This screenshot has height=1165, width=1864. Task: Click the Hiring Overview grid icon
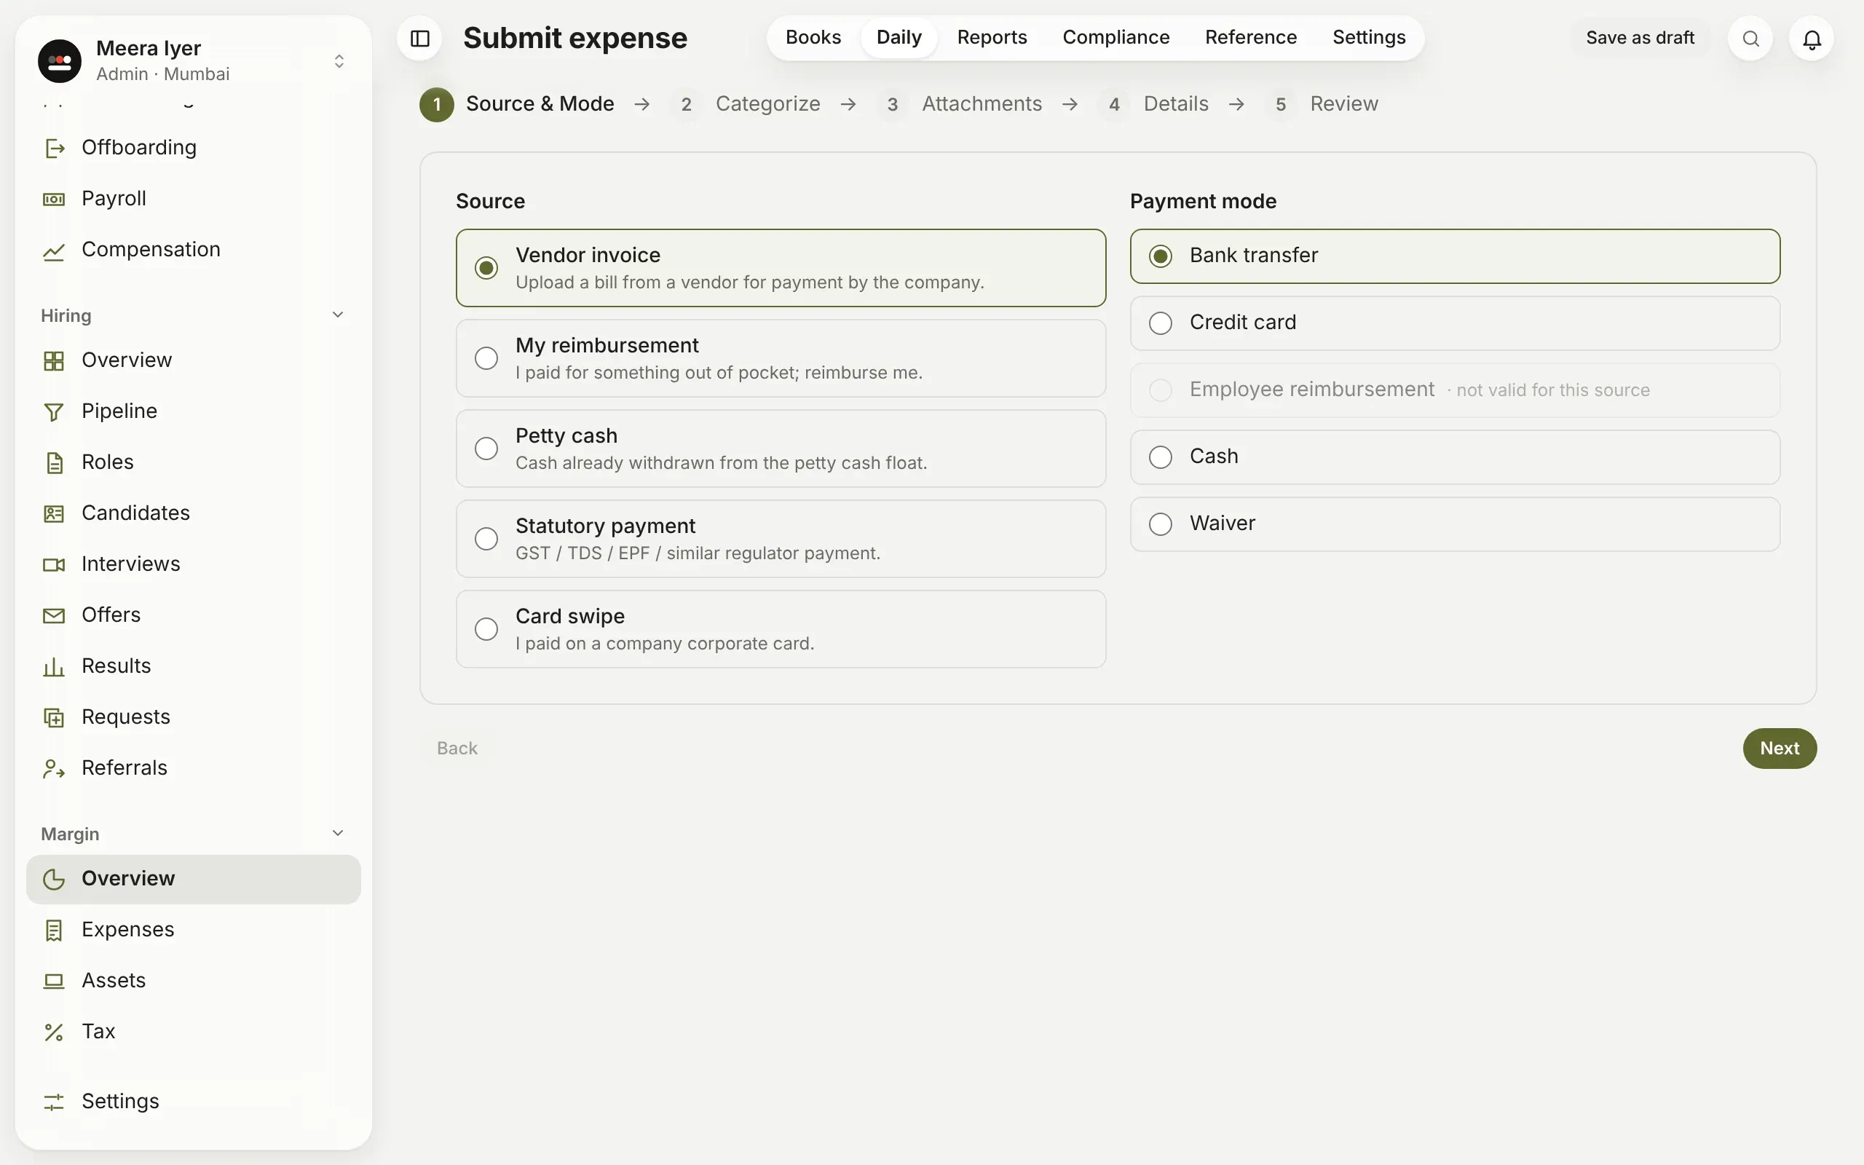tap(54, 360)
